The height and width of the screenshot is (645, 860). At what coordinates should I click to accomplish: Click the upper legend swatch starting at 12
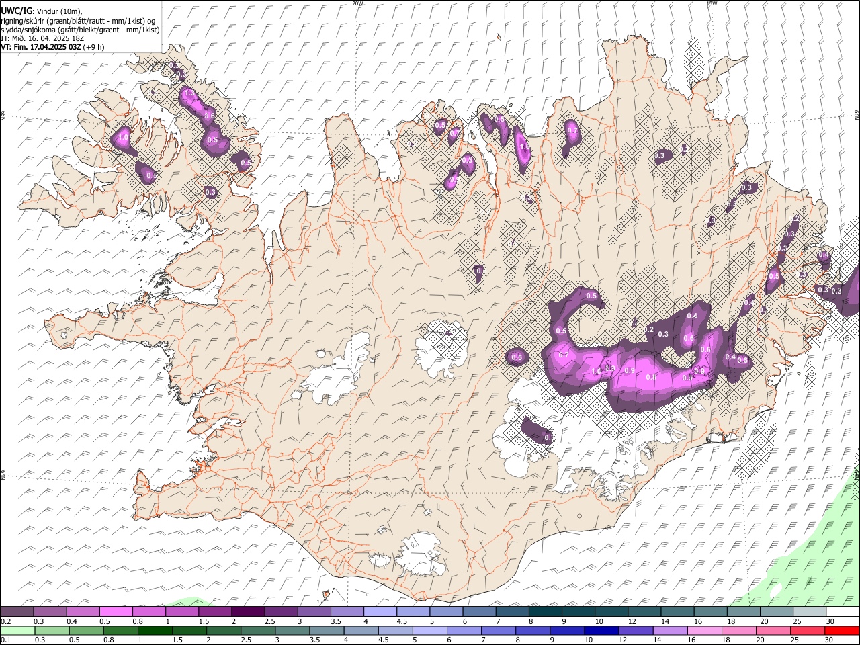[x=645, y=611]
